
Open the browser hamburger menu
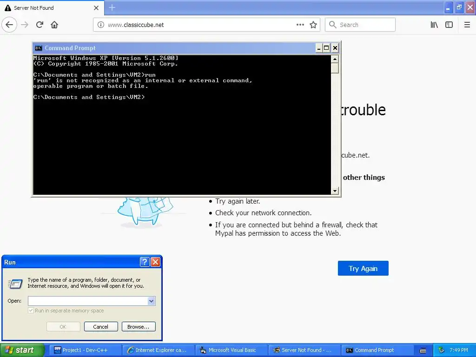(x=467, y=25)
